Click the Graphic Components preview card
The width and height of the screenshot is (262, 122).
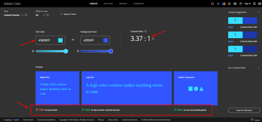tap(196, 88)
